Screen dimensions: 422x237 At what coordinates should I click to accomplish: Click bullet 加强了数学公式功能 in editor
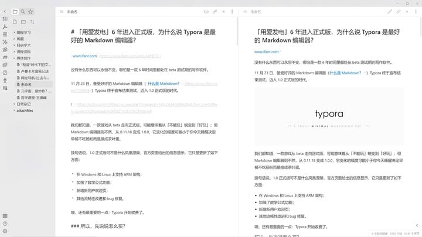(x=94, y=183)
